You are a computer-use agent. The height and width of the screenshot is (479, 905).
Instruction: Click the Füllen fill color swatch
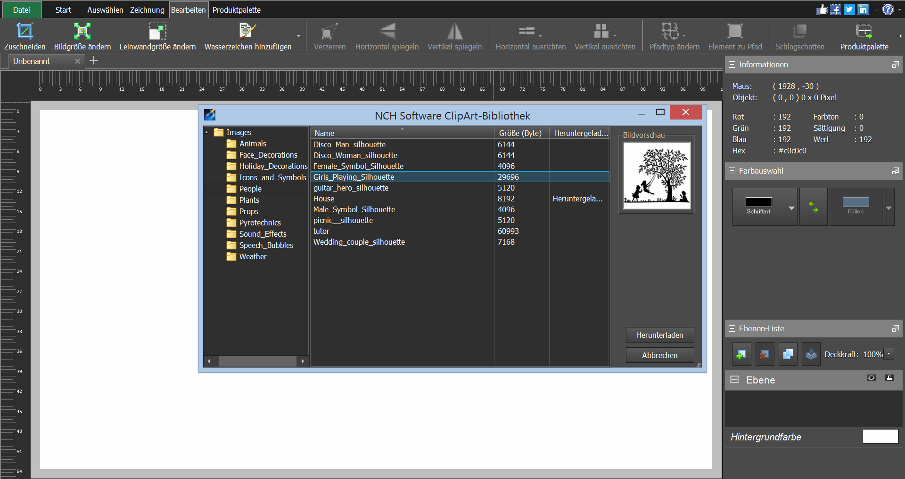click(x=856, y=202)
